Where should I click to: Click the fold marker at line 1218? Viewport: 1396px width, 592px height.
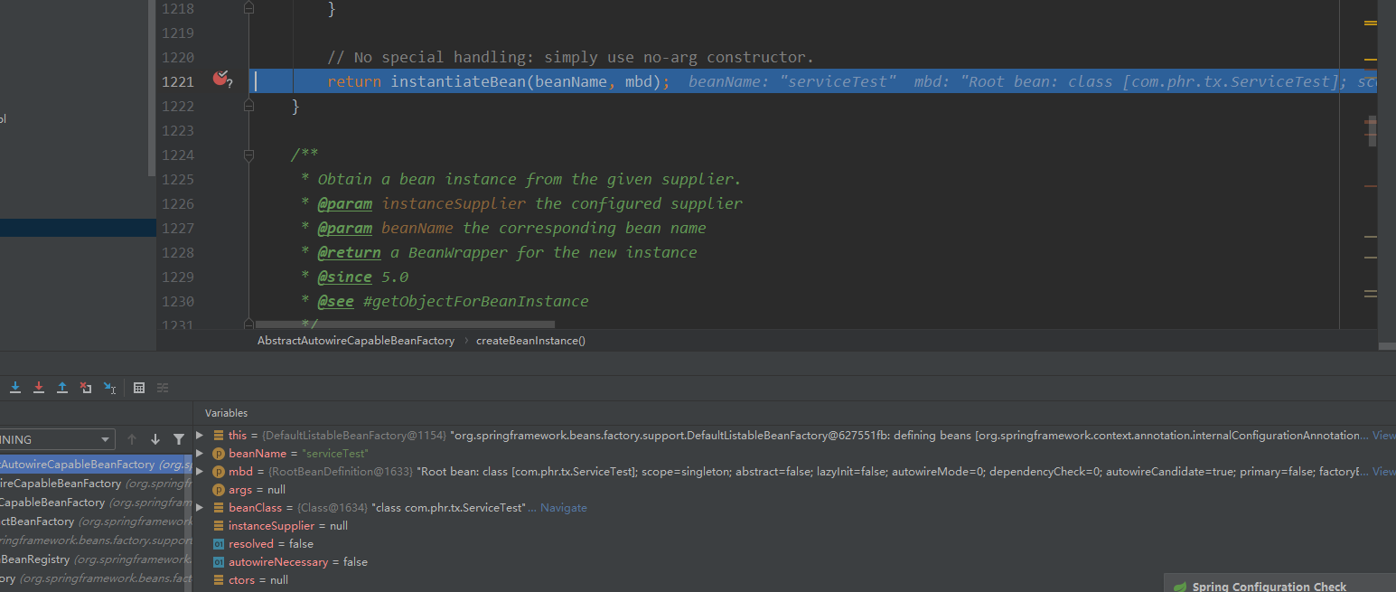tap(249, 8)
